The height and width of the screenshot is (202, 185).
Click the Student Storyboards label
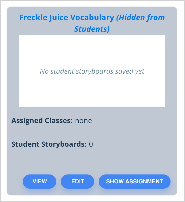(49, 144)
